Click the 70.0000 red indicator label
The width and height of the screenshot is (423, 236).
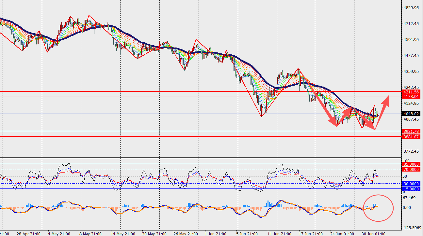411,169
